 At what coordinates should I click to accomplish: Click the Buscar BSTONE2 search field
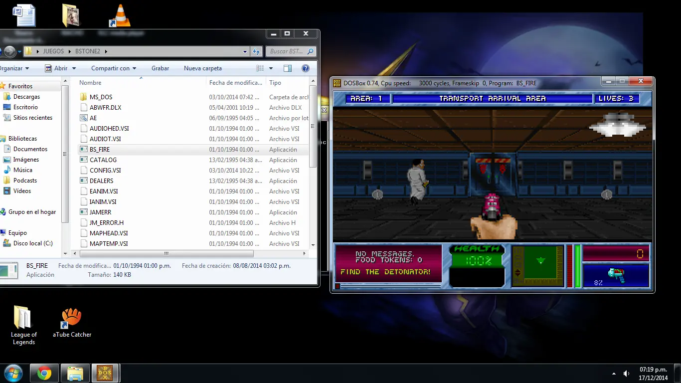pyautogui.click(x=291, y=51)
